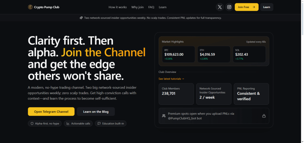This screenshot has width=304, height=143.
Task: Click the arrow on Join Free button
Action: tap(254, 7)
